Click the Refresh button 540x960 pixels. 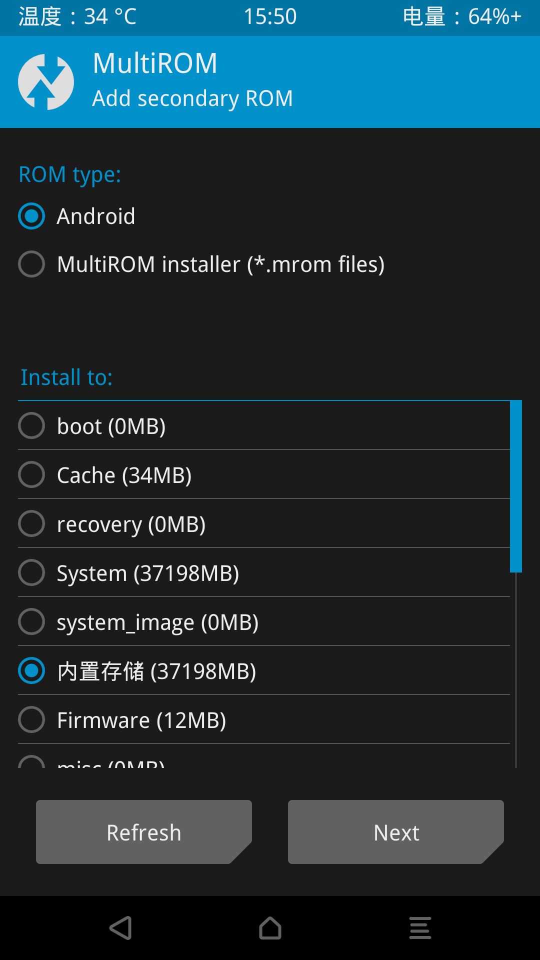point(144,832)
